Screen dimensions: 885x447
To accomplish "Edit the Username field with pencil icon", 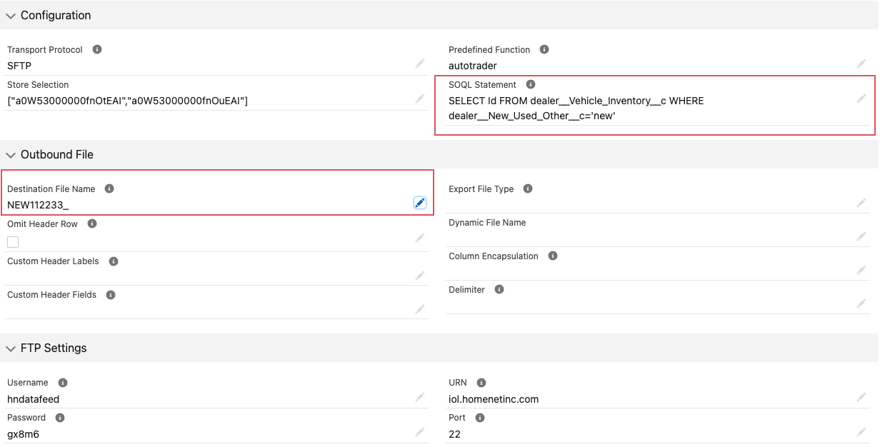I will pyautogui.click(x=420, y=397).
